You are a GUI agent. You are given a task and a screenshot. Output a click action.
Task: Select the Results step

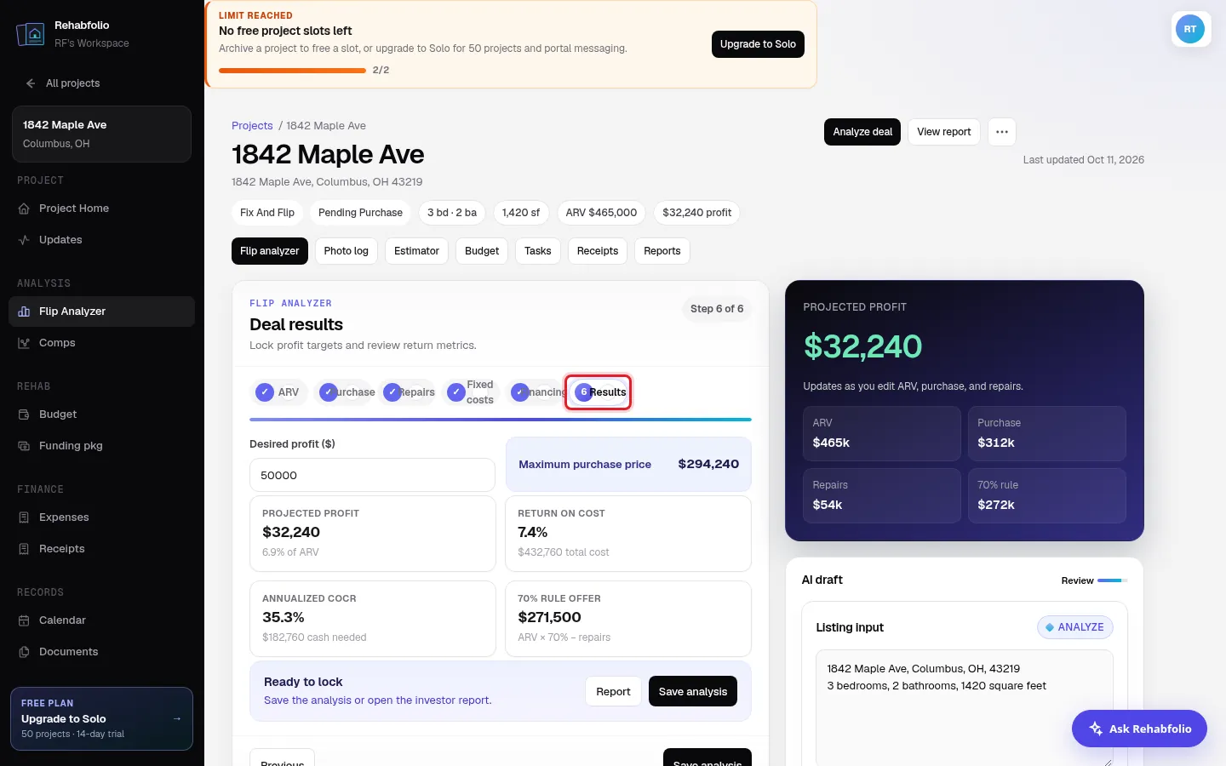click(599, 392)
